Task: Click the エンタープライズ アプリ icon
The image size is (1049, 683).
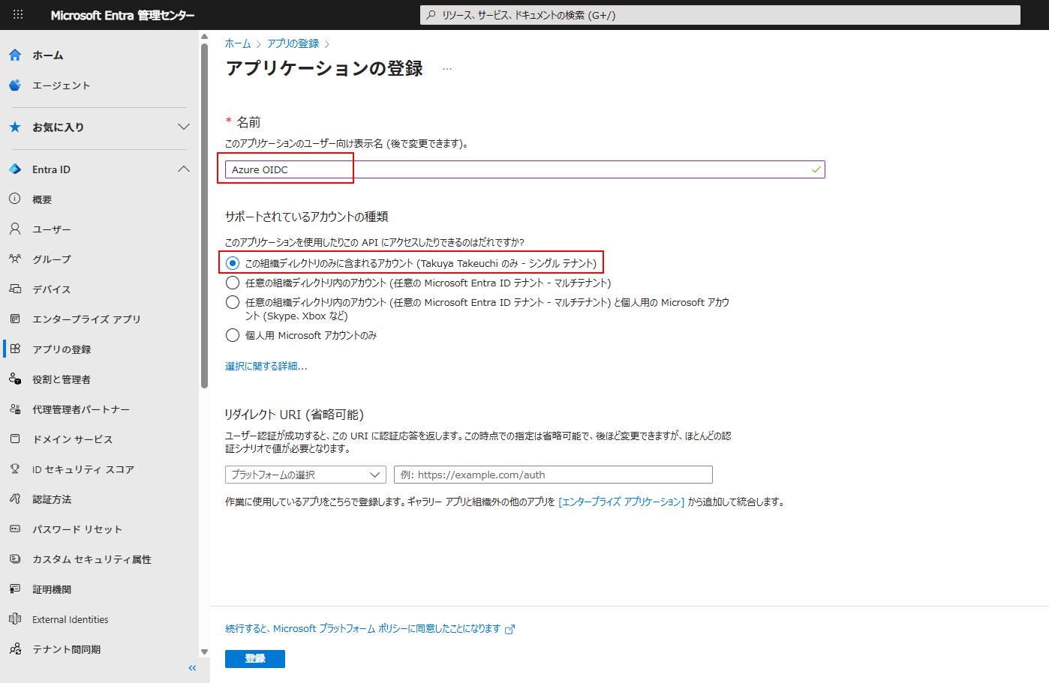Action: 15,319
